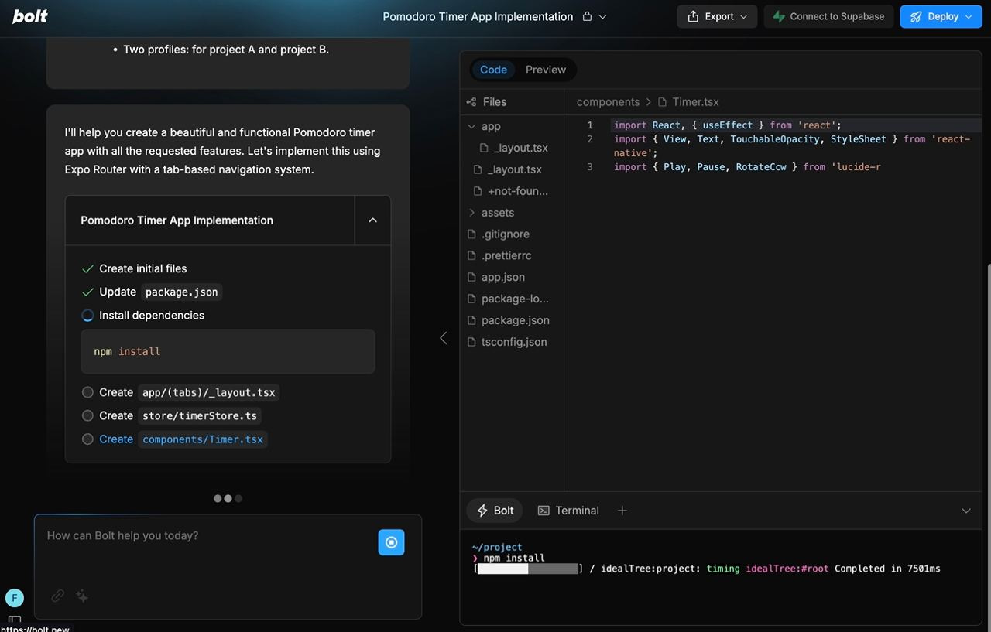Add a new terminal with plus icon
Screen dimensions: 991x632
click(622, 511)
